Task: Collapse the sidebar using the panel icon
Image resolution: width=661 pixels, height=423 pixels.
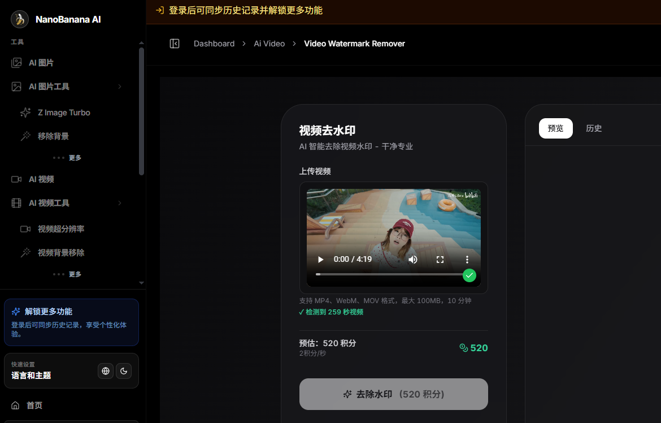Action: click(x=175, y=44)
